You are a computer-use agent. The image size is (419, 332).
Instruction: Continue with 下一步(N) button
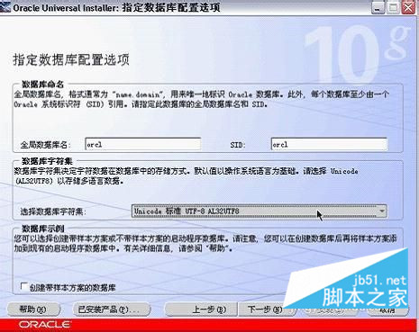pos(265,310)
